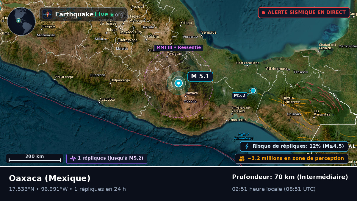Screen dimensions: 357x201
Task: Click the EarthquakeLive.org site title
Action: tap(89, 14)
